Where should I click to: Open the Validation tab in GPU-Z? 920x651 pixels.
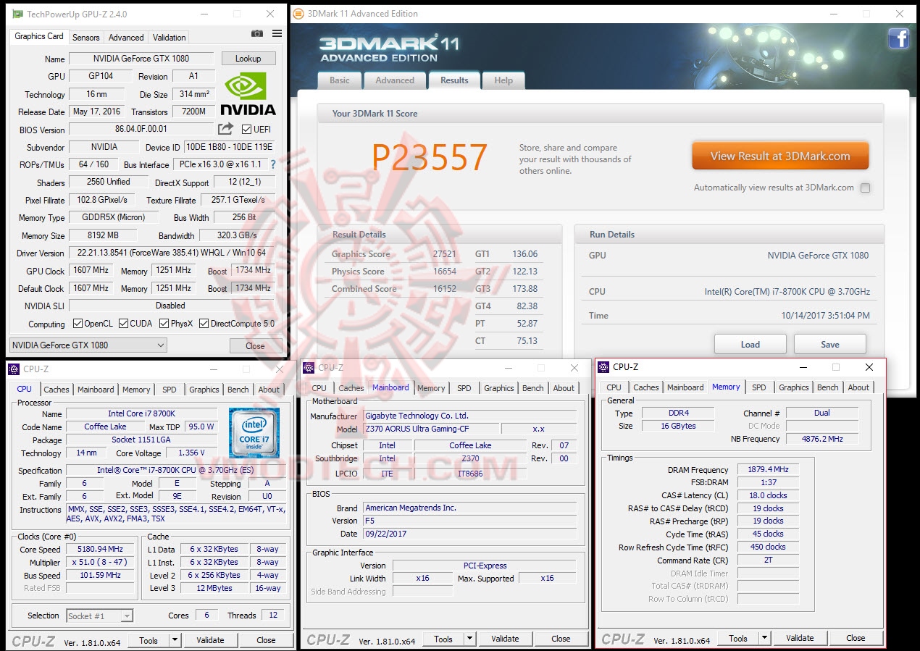(170, 38)
